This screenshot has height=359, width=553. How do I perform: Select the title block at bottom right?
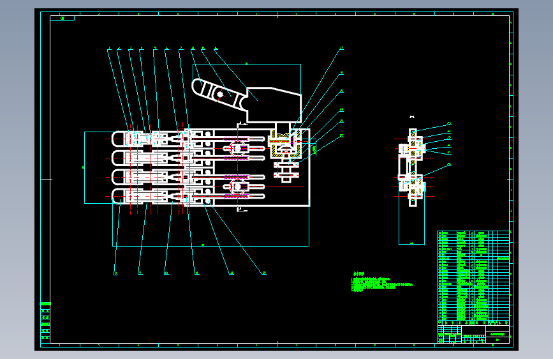[473, 334]
